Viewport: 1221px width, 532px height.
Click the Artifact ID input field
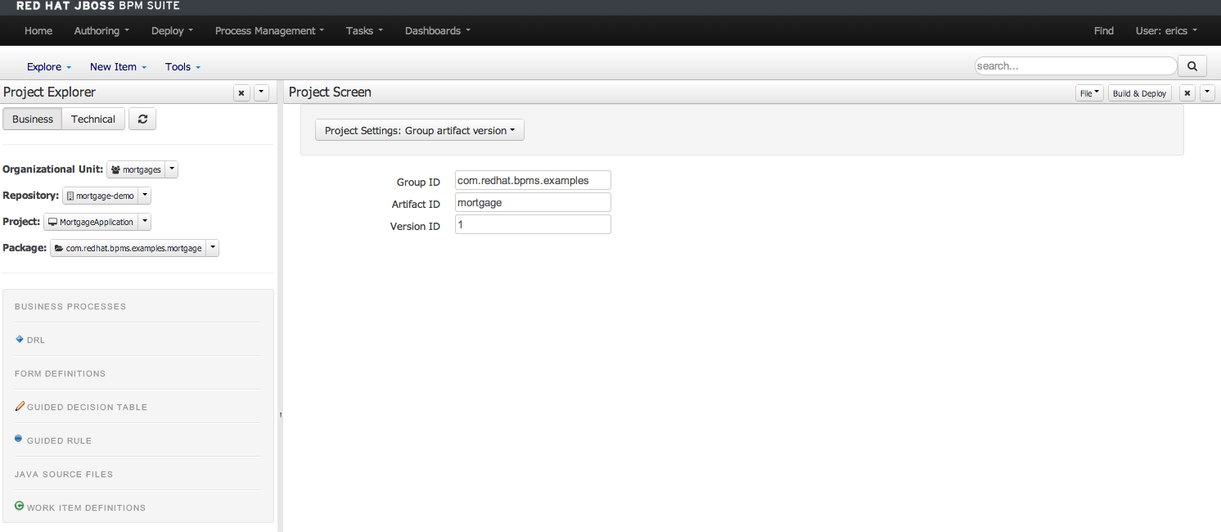click(533, 202)
